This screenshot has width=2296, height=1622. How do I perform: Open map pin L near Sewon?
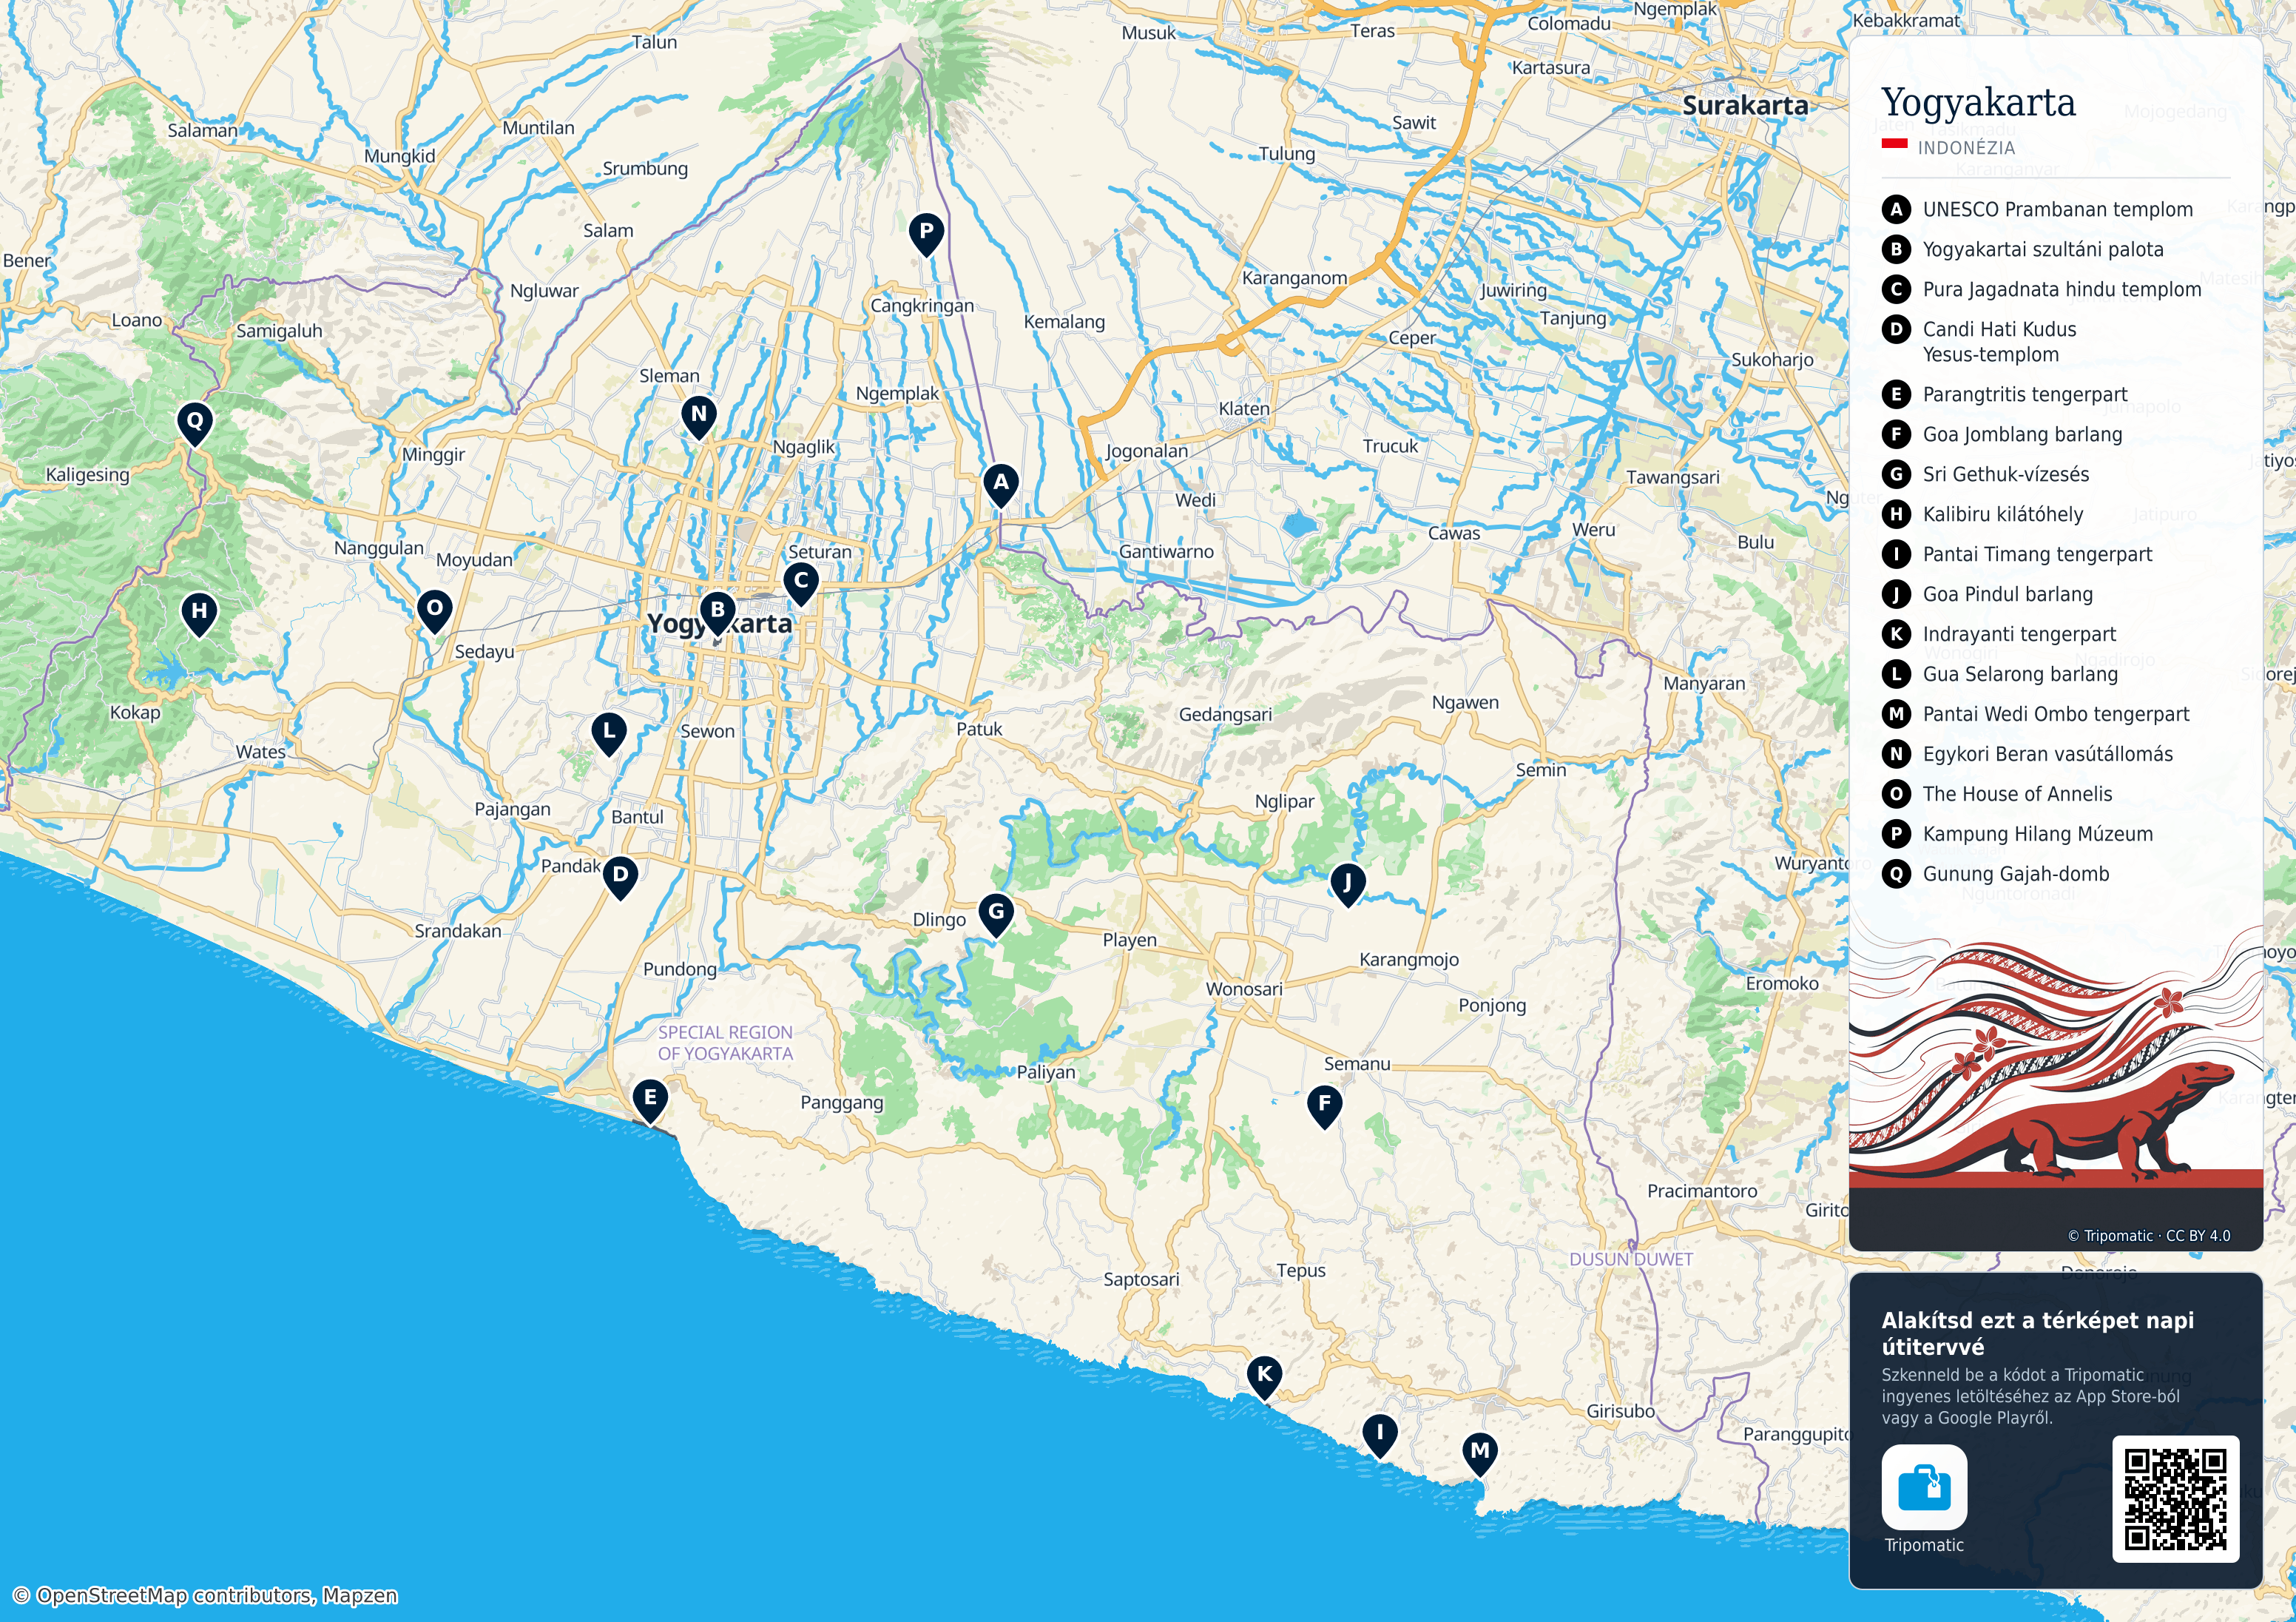[x=609, y=735]
